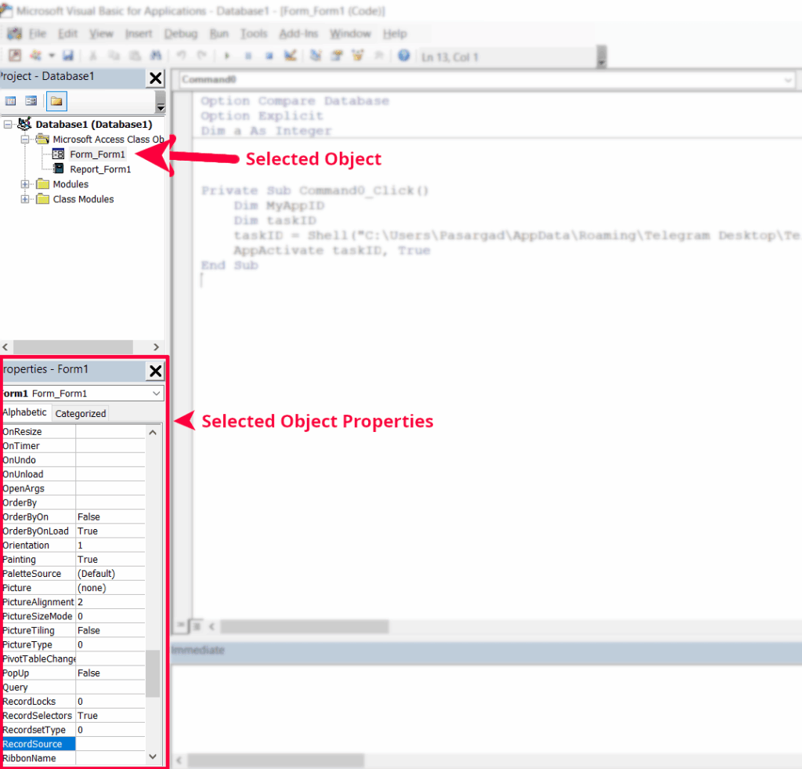Open the Run menu
The height and width of the screenshot is (769, 802).
(x=219, y=34)
